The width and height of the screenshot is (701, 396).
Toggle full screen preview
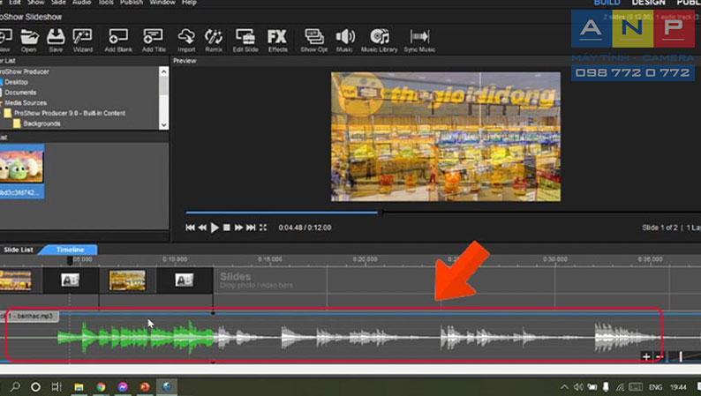click(263, 228)
